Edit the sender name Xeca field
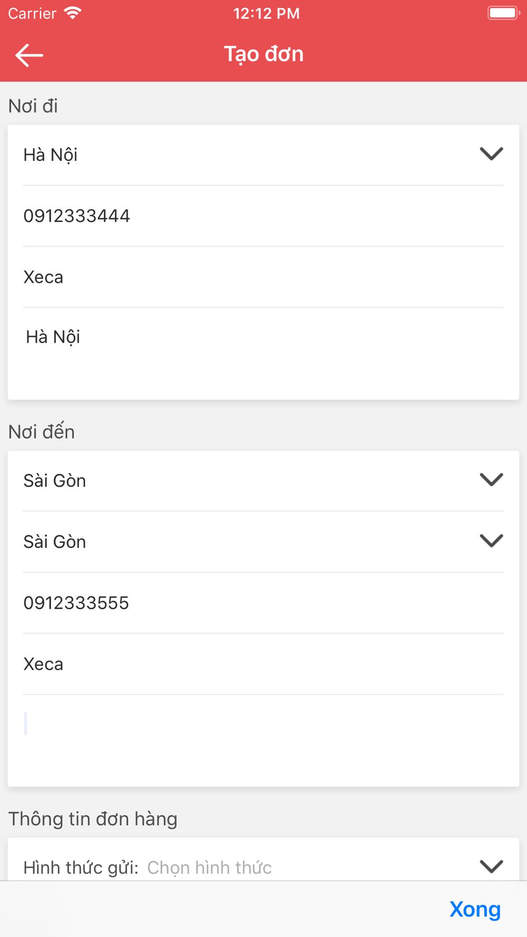 point(263,277)
